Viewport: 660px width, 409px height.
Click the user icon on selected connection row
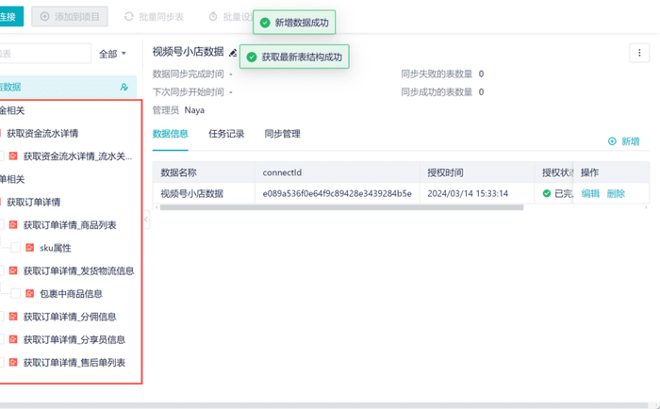pyautogui.click(x=124, y=87)
